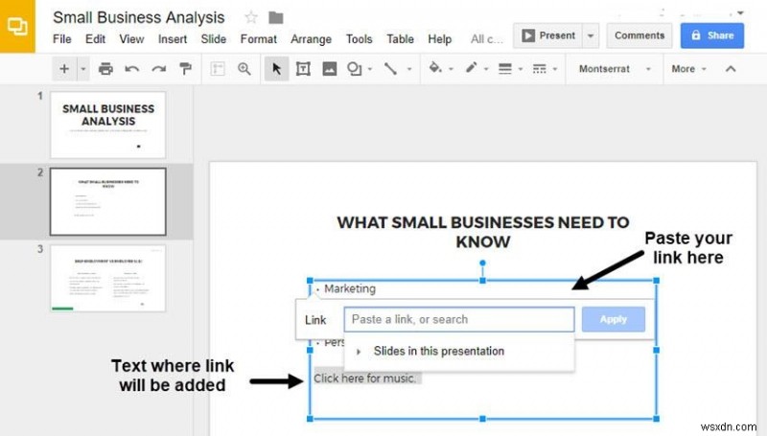The image size is (767, 436).
Task: Open the Help menu
Action: (440, 39)
